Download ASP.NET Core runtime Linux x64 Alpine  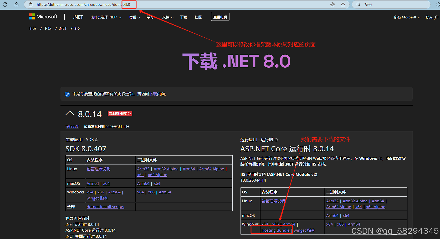[376, 207]
